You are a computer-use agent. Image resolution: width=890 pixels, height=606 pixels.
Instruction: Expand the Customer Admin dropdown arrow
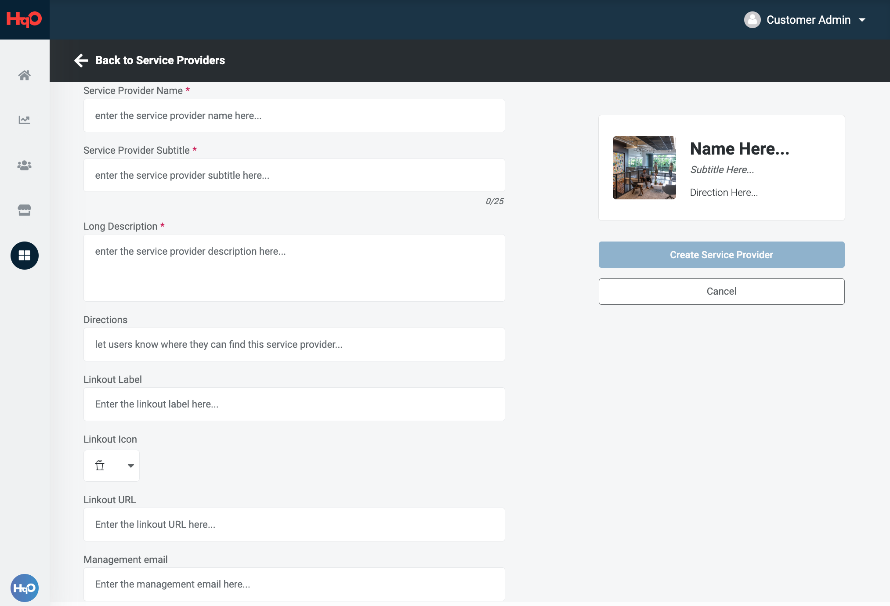[x=862, y=20]
